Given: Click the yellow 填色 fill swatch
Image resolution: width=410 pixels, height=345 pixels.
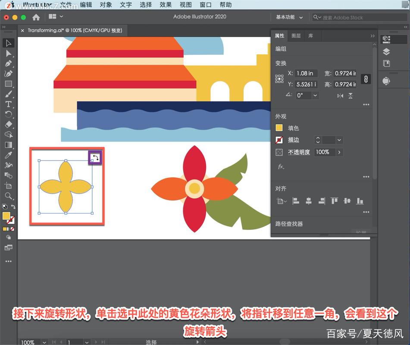Looking at the screenshot, I should click(x=279, y=128).
